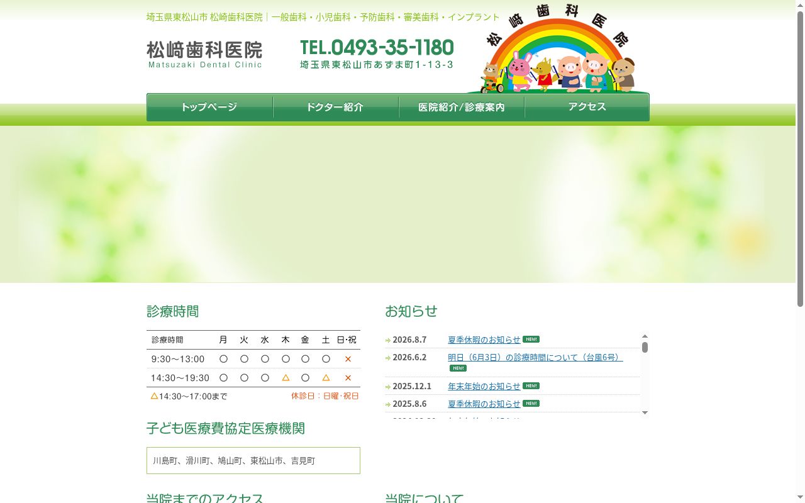Click the up arrow of the お知らせ list scrollbar

[645, 336]
